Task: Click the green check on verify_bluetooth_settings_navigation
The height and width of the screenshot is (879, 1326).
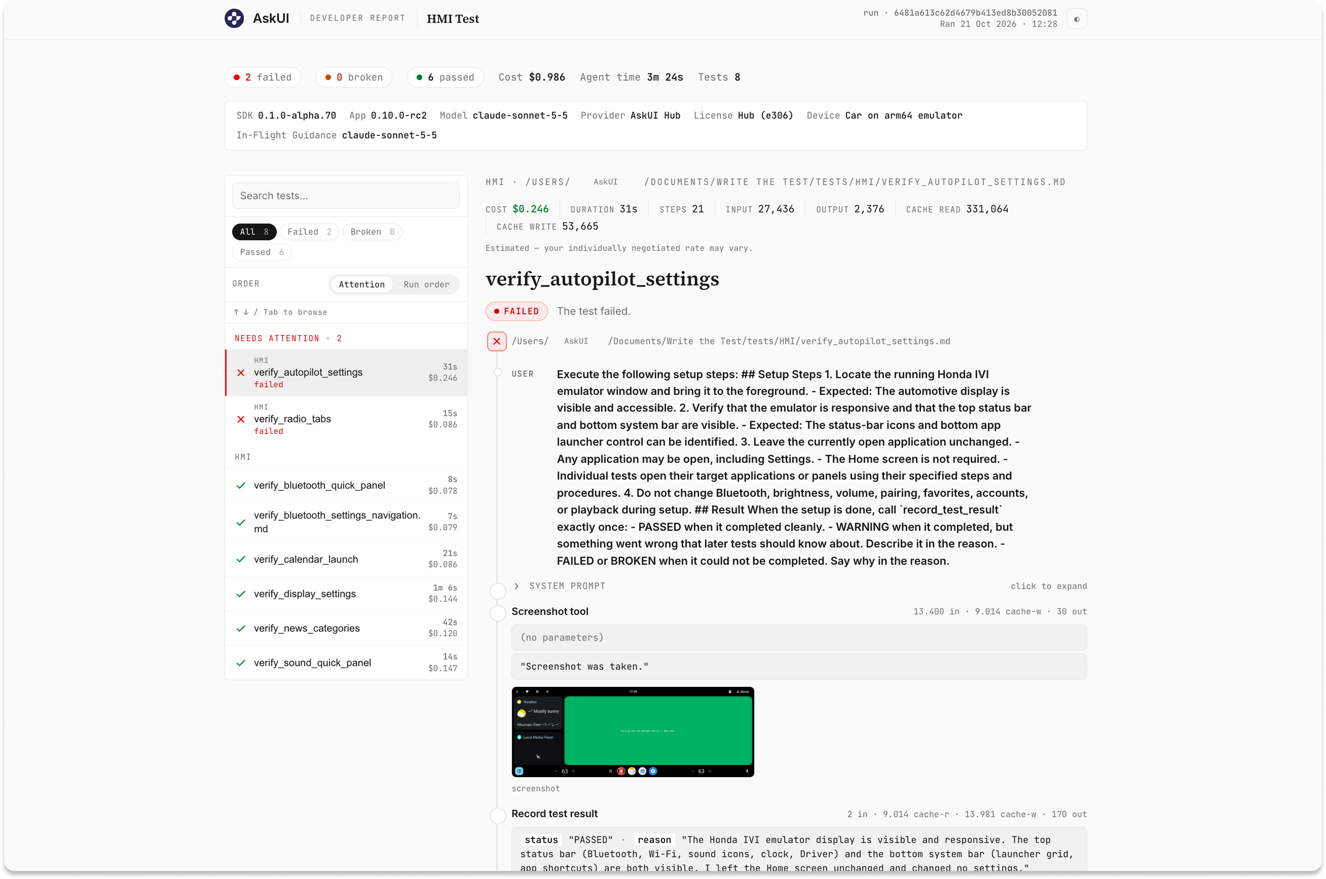Action: click(240, 523)
